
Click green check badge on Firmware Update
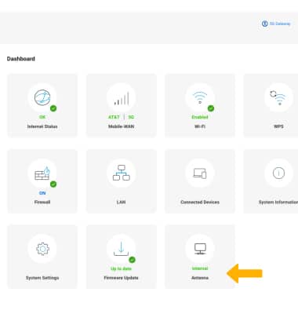132,260
